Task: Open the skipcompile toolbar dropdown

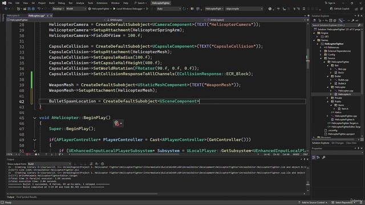Action: [x=244, y=9]
